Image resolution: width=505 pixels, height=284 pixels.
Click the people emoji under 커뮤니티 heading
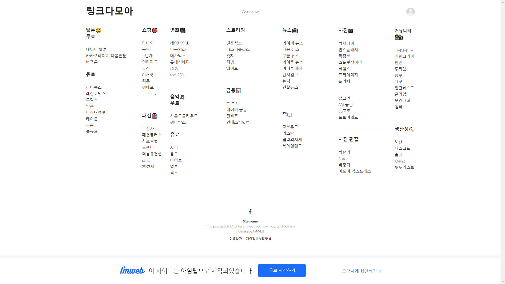tap(399, 37)
